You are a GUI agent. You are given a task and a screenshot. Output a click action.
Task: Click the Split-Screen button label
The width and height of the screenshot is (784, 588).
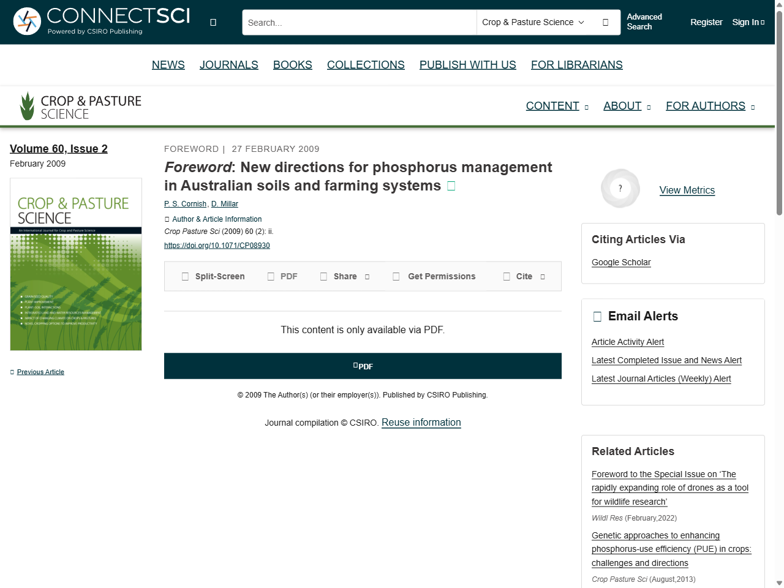pyautogui.click(x=220, y=277)
